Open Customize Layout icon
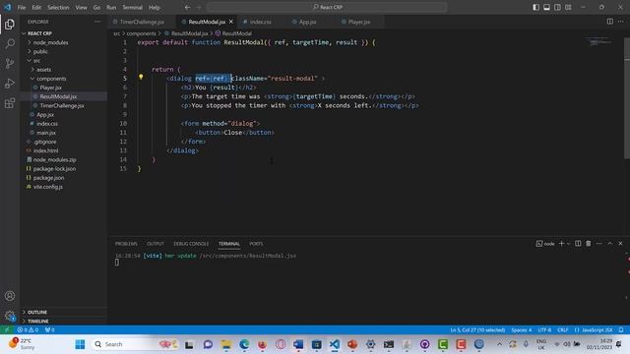 pyautogui.click(x=568, y=7)
